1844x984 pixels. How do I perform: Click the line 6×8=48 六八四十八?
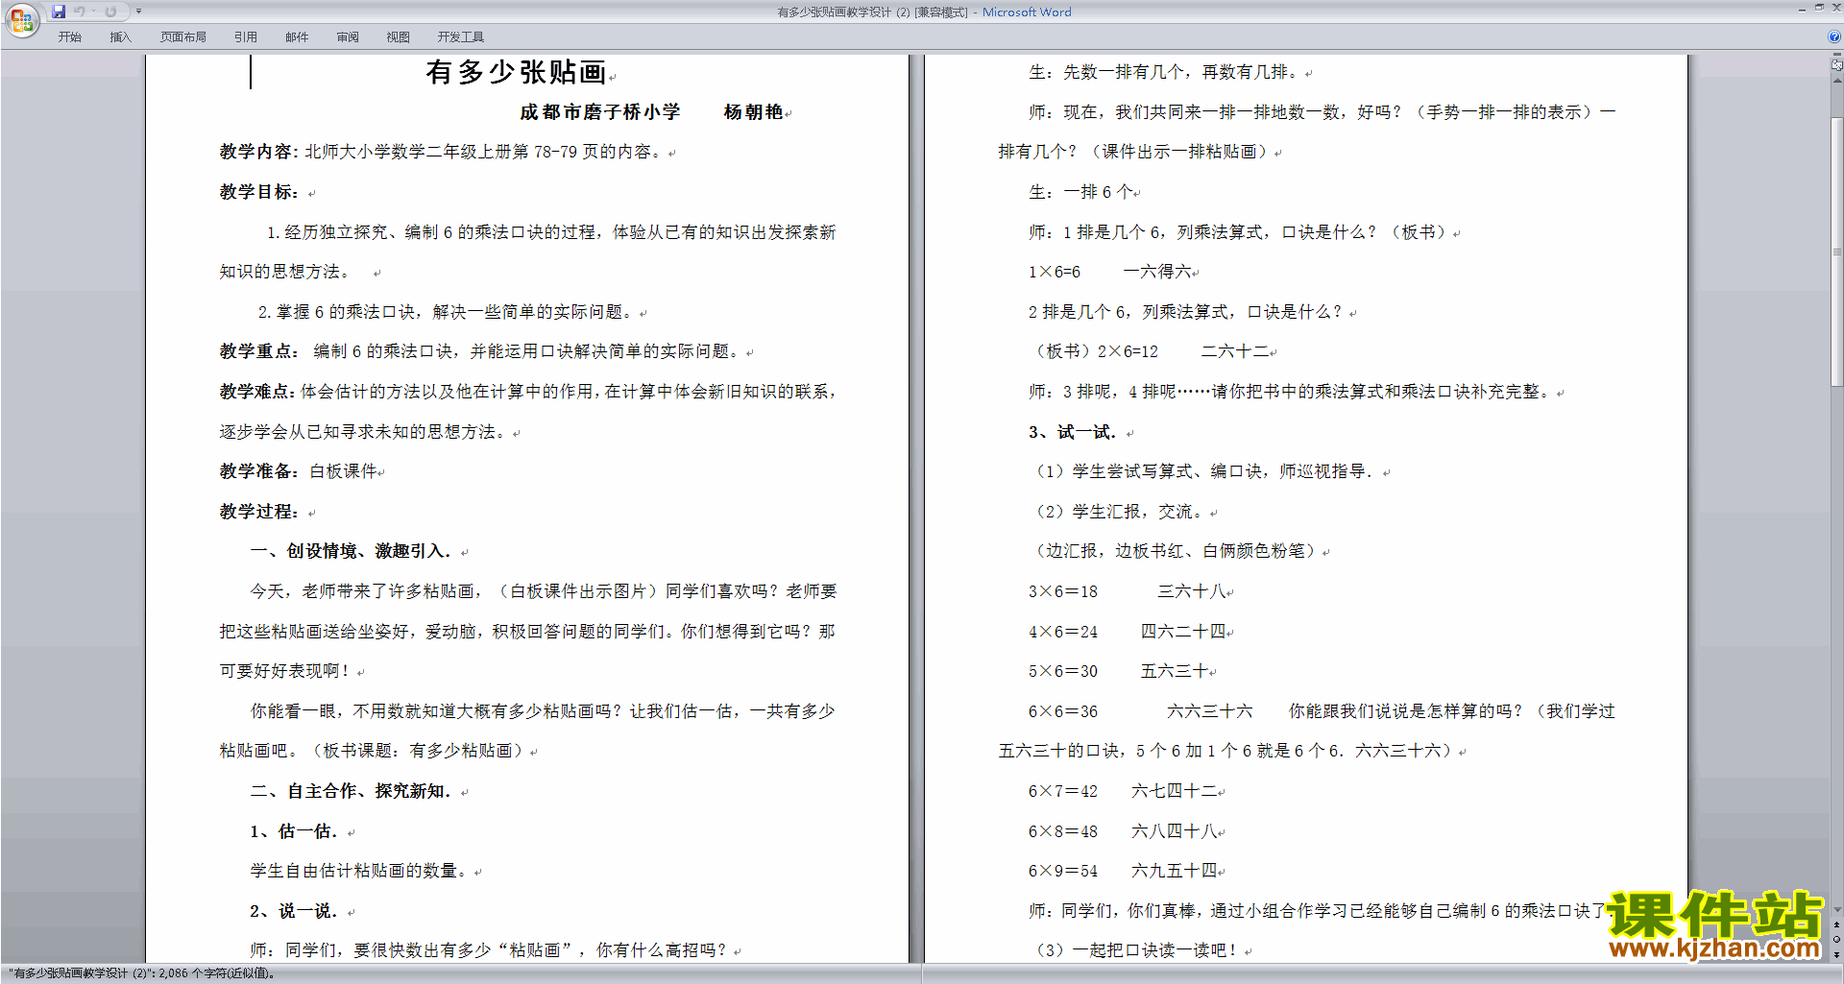point(1123,831)
